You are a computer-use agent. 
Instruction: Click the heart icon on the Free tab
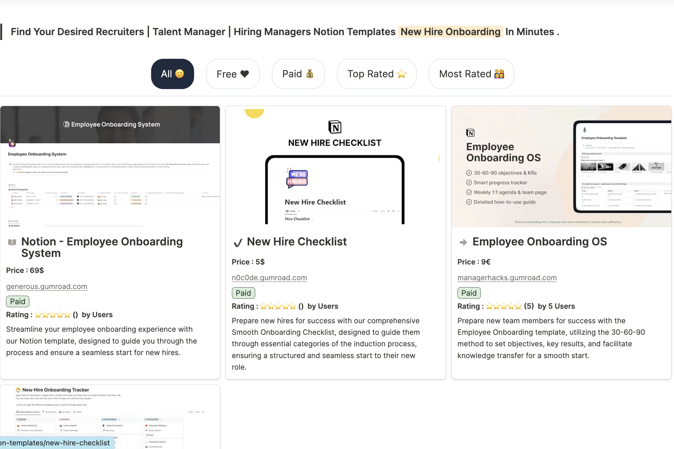(x=244, y=74)
